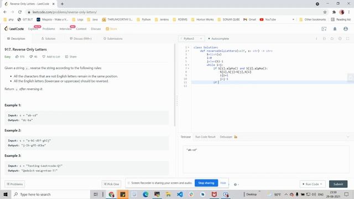The height and width of the screenshot is (199, 354).
Task: Click the Problems list button
Action: (x=15, y=184)
